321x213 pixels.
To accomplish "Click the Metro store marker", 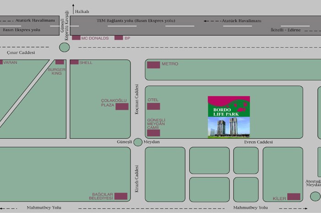I will point(154,64).
